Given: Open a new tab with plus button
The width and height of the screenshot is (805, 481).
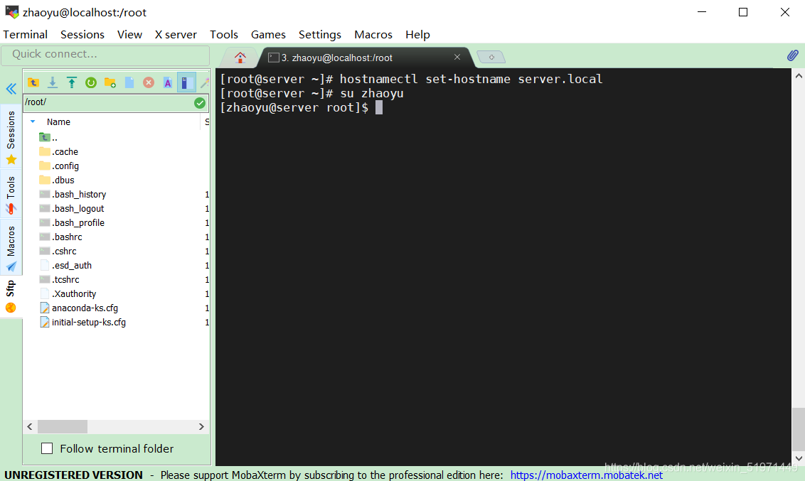Looking at the screenshot, I should tap(491, 57).
